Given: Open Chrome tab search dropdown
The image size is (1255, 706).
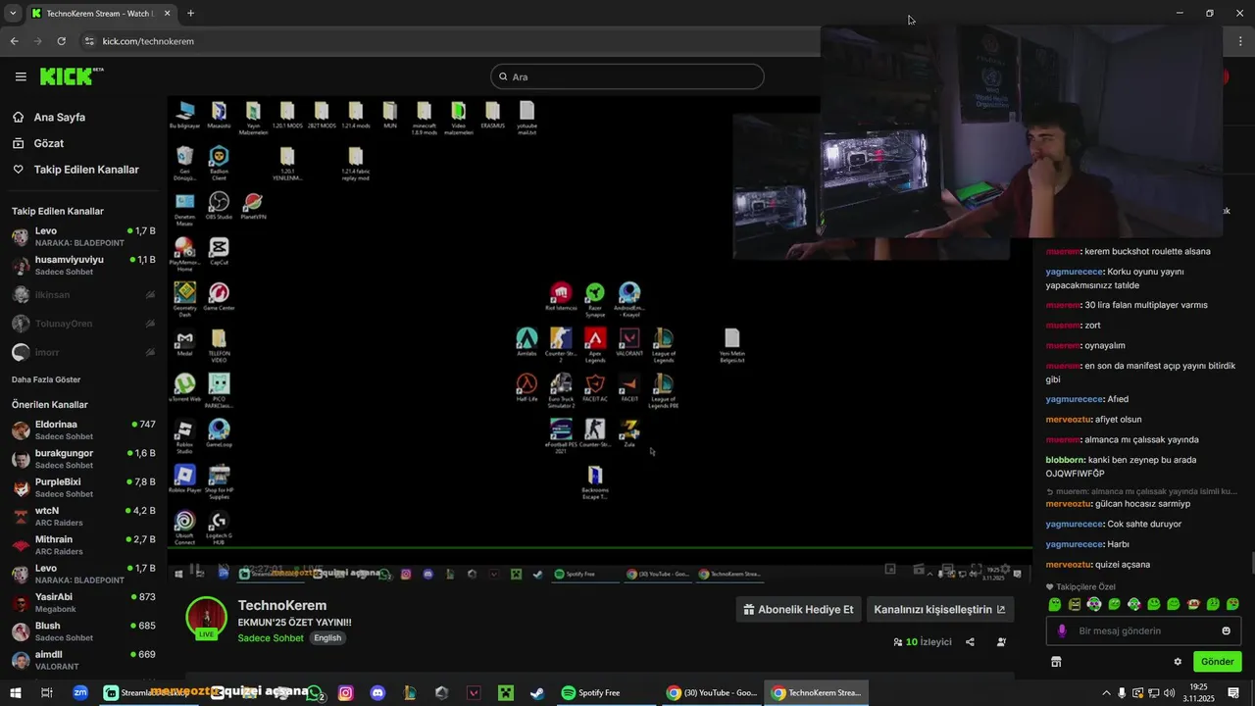Looking at the screenshot, I should (13, 14).
